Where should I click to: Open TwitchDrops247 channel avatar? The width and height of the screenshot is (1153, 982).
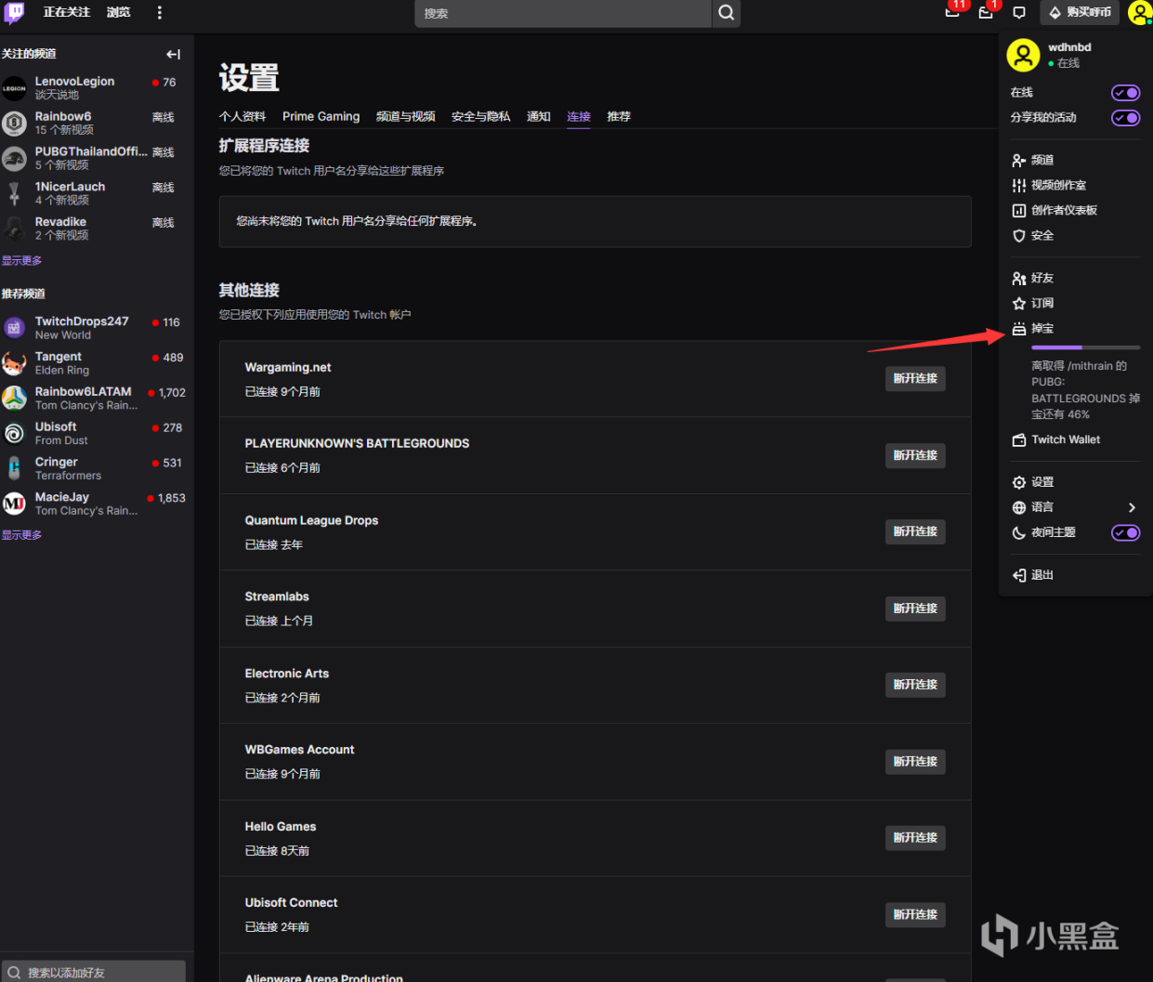(14, 328)
